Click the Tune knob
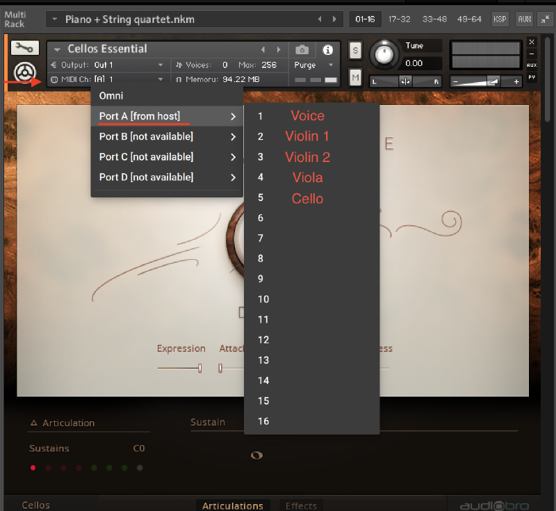Viewport: 556px width, 511px height. tap(384, 55)
